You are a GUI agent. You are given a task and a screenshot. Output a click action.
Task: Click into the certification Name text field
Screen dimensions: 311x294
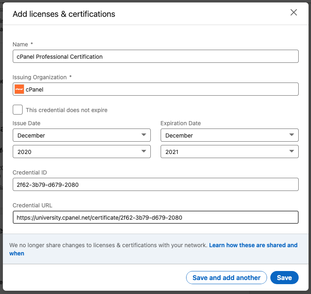155,56
